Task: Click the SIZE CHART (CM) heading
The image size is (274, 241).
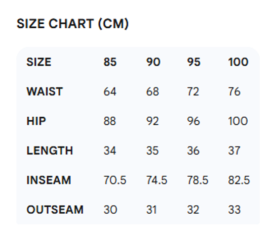Action: pos(72,24)
